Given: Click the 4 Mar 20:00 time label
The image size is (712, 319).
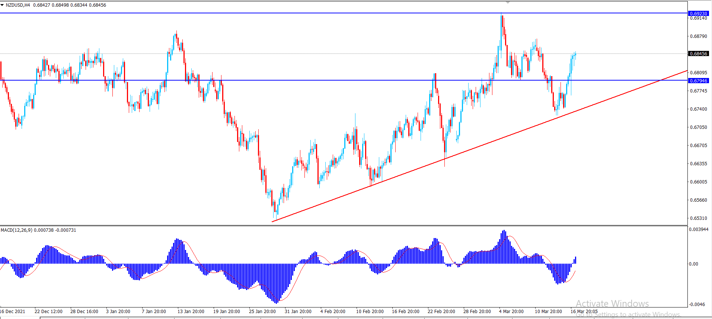Looking at the screenshot, I should click(511, 312).
